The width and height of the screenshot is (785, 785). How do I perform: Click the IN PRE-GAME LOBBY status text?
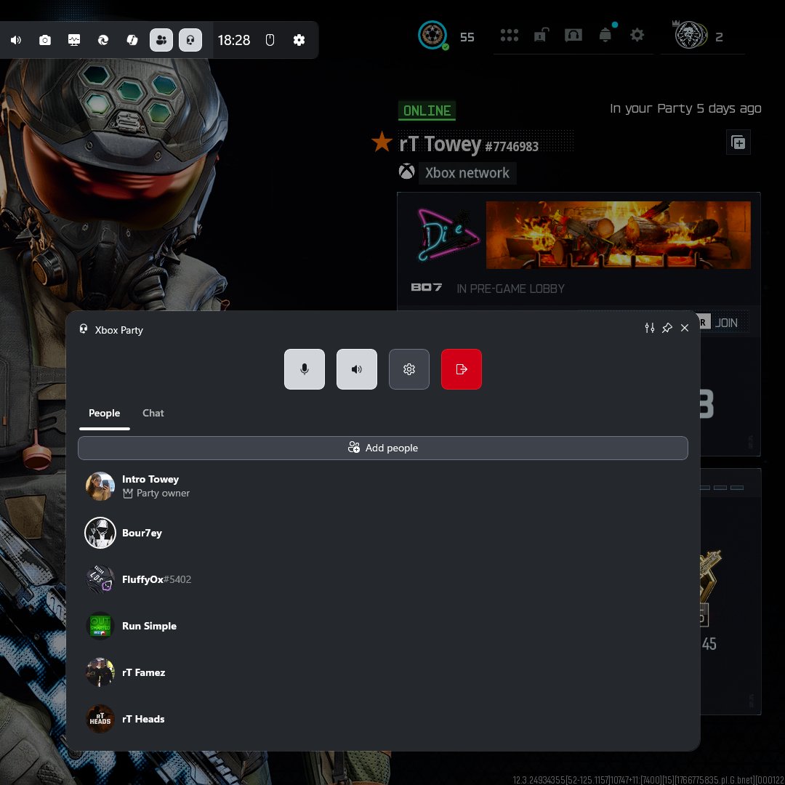(x=510, y=289)
